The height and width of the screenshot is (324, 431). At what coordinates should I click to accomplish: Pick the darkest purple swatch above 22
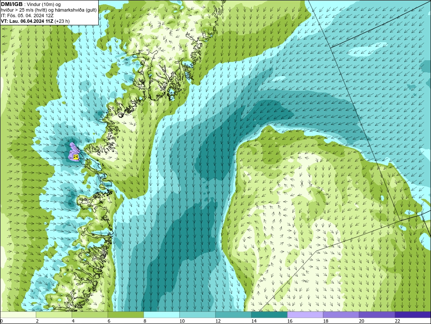point(413,315)
